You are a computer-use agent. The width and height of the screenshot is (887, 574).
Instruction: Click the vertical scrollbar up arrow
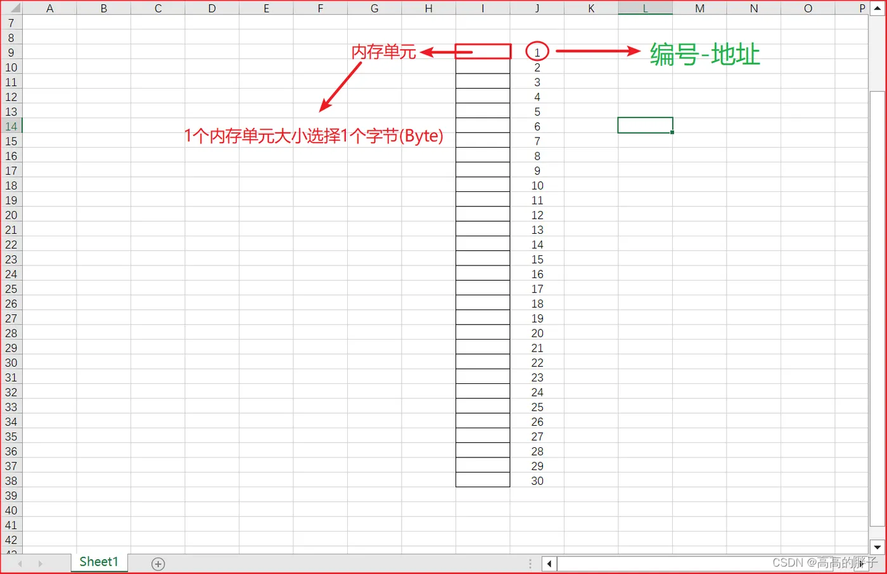[x=877, y=9]
